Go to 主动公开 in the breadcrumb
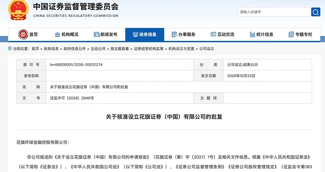325x172 pixels. click(98, 49)
